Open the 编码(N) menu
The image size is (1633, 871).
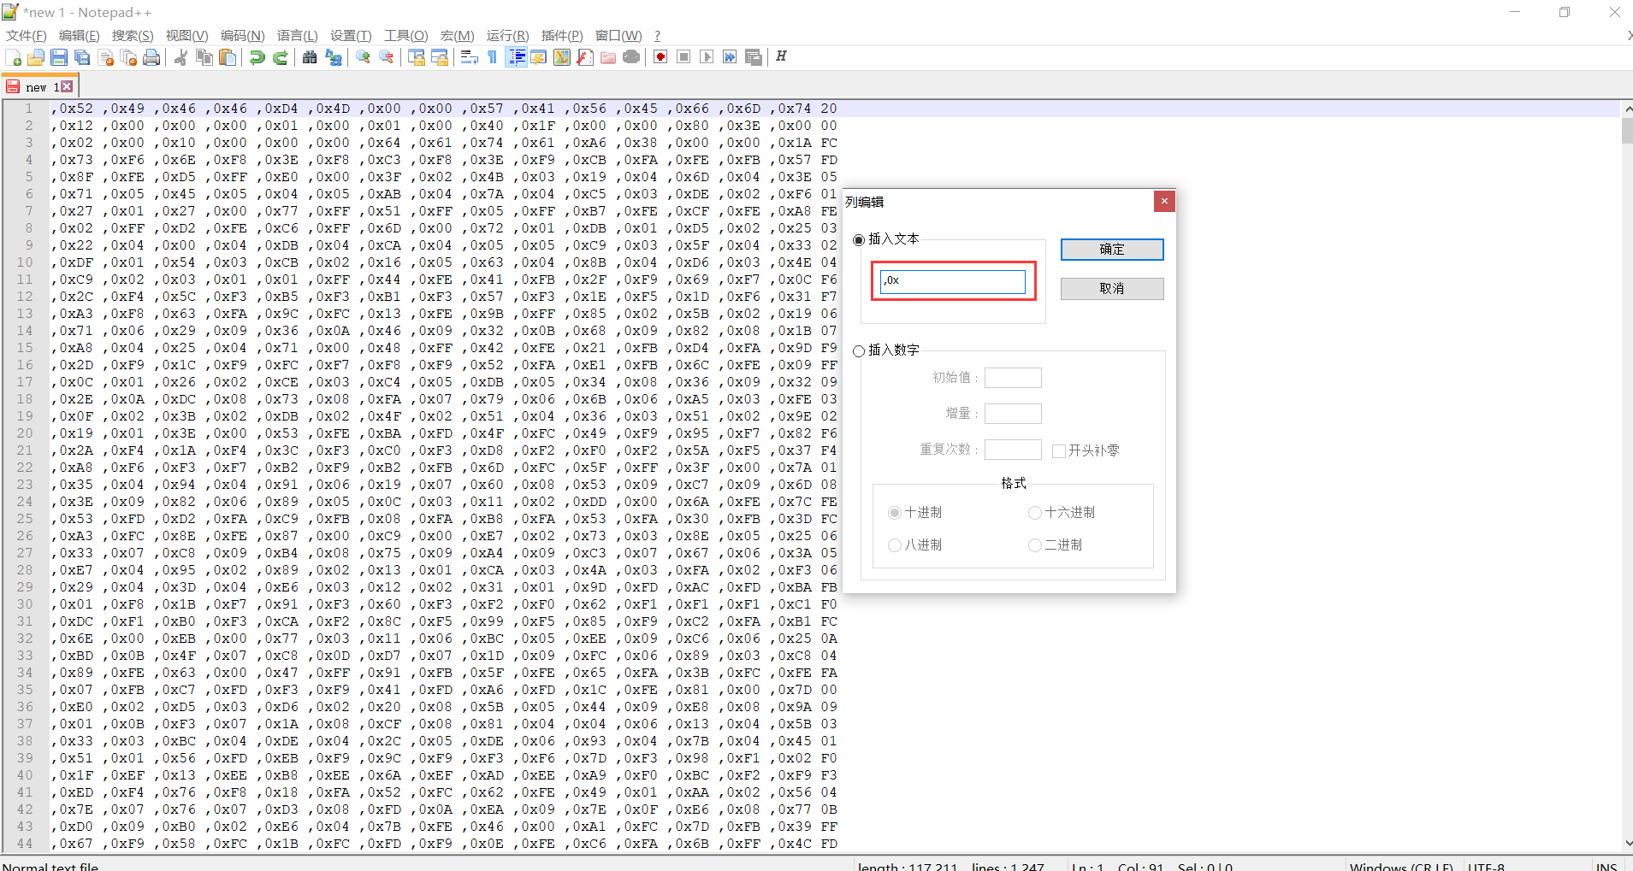242,36
